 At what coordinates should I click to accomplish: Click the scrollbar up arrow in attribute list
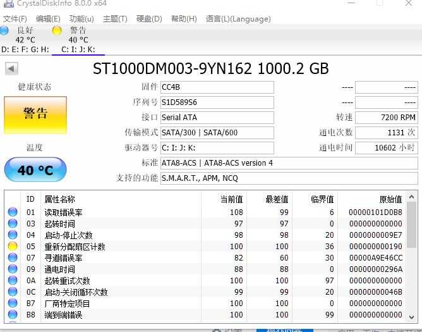[411, 197]
